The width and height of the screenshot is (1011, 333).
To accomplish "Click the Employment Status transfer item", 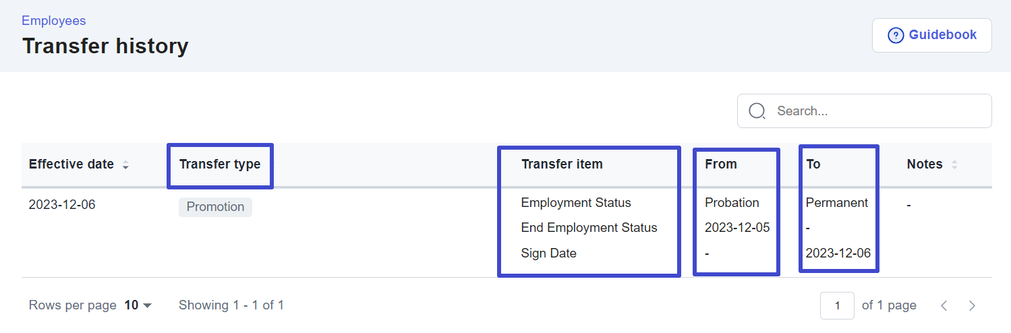I will click(x=576, y=203).
